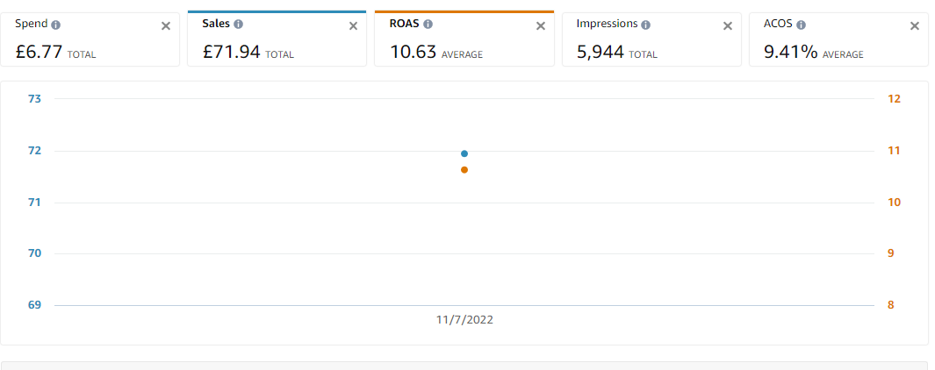Select the ACOS metric card

click(x=838, y=39)
